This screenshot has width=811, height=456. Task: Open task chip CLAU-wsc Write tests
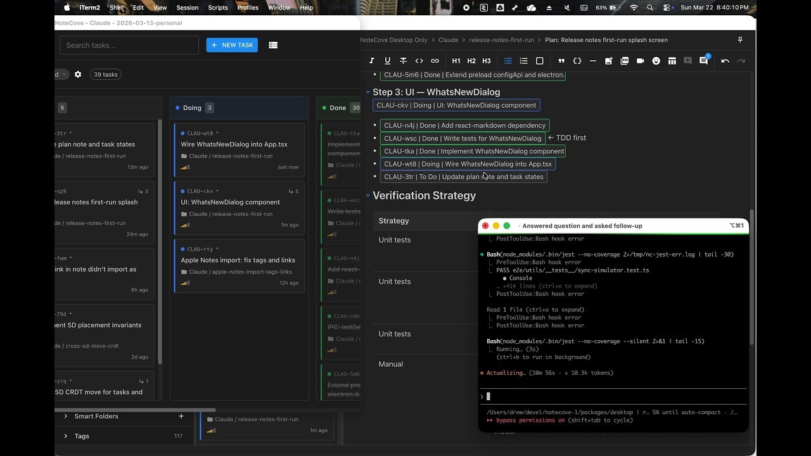(x=463, y=138)
